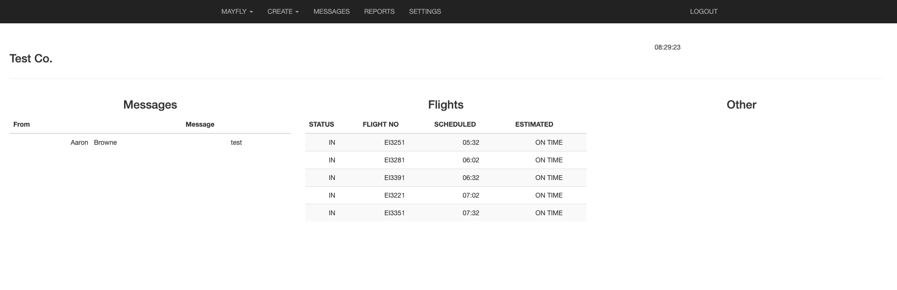Image resolution: width=897 pixels, height=290 pixels.
Task: Click the SCHEDULED column header
Action: (455, 124)
